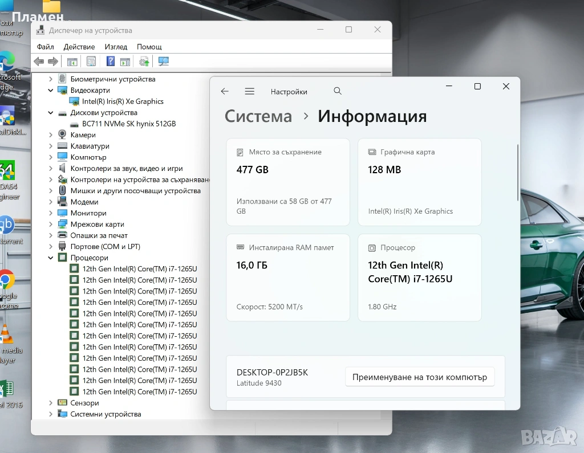Collapse the Видеокарти category
The height and width of the screenshot is (453, 584).
click(x=51, y=91)
